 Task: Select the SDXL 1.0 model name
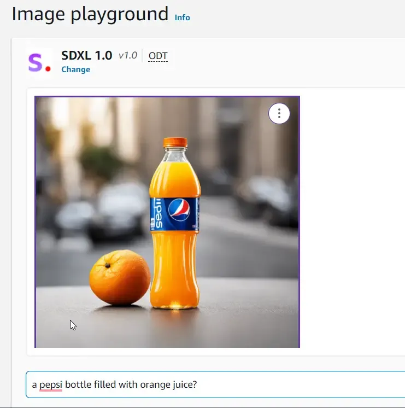[87, 55]
